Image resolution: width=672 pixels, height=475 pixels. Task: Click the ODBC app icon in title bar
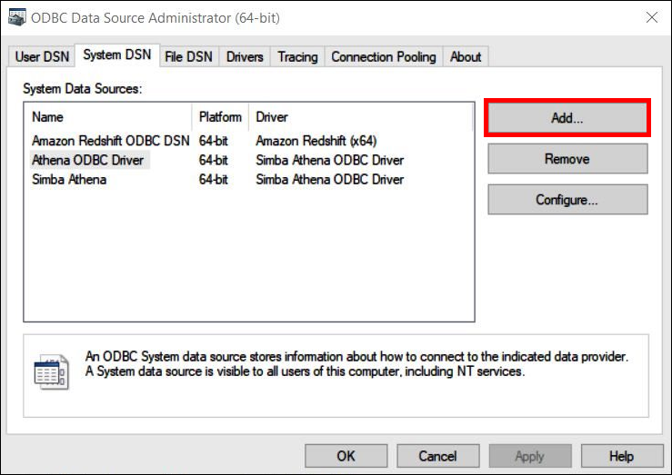coord(16,17)
